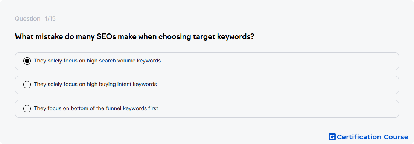Screen dimensions: 414x144
Task: Pick the bottom of the funnel radio button
Action: pyautogui.click(x=27, y=108)
